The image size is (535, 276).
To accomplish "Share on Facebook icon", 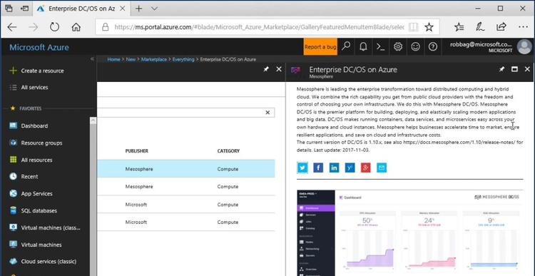I will (x=318, y=168).
